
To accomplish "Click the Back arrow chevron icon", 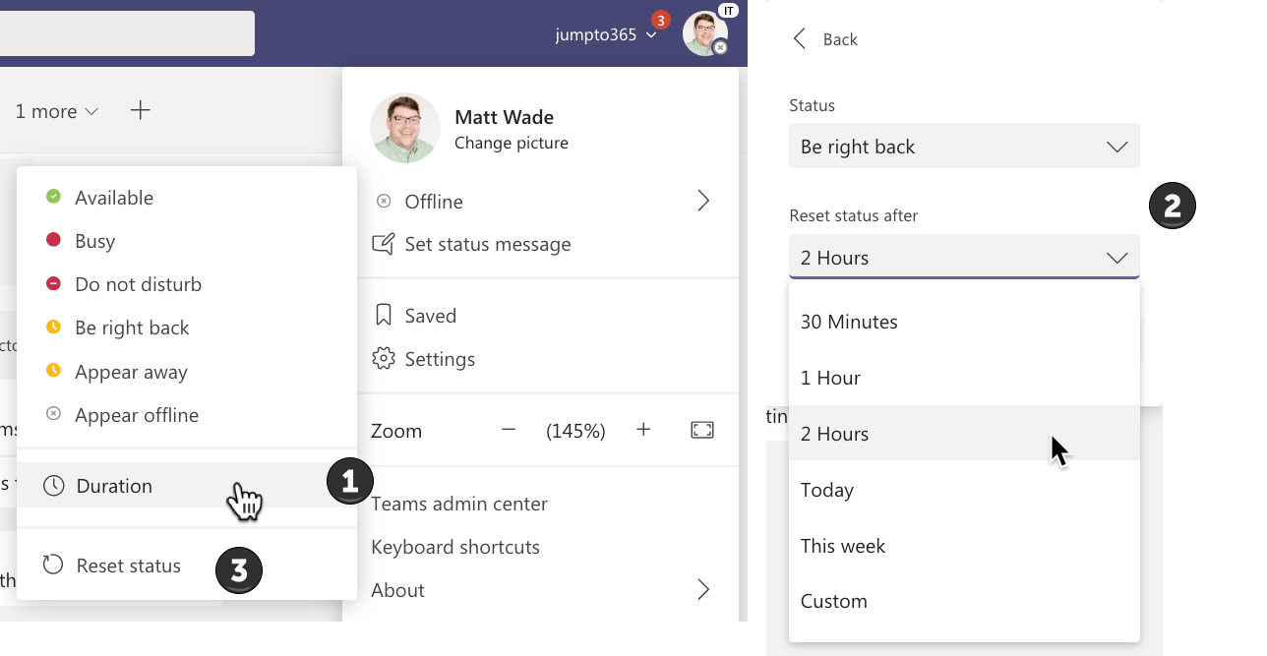I will pos(800,38).
